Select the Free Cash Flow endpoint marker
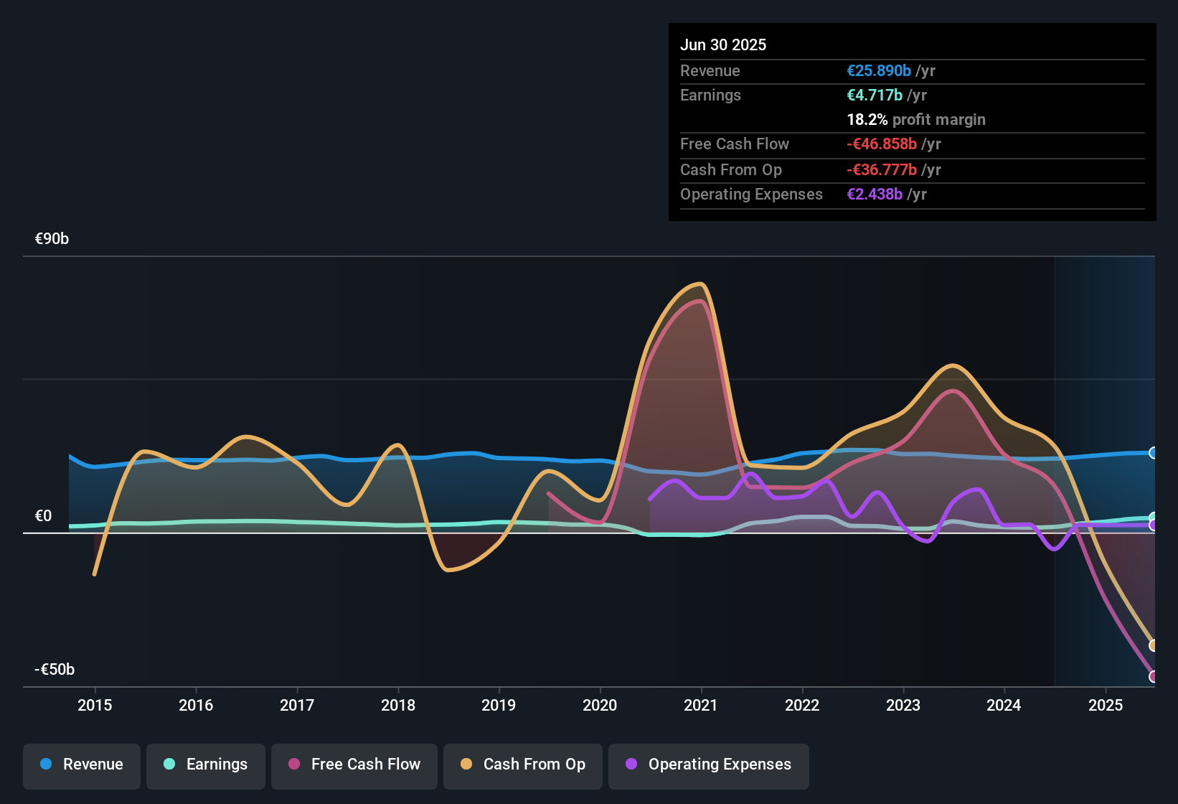Image resolution: width=1178 pixels, height=804 pixels. click(1154, 676)
